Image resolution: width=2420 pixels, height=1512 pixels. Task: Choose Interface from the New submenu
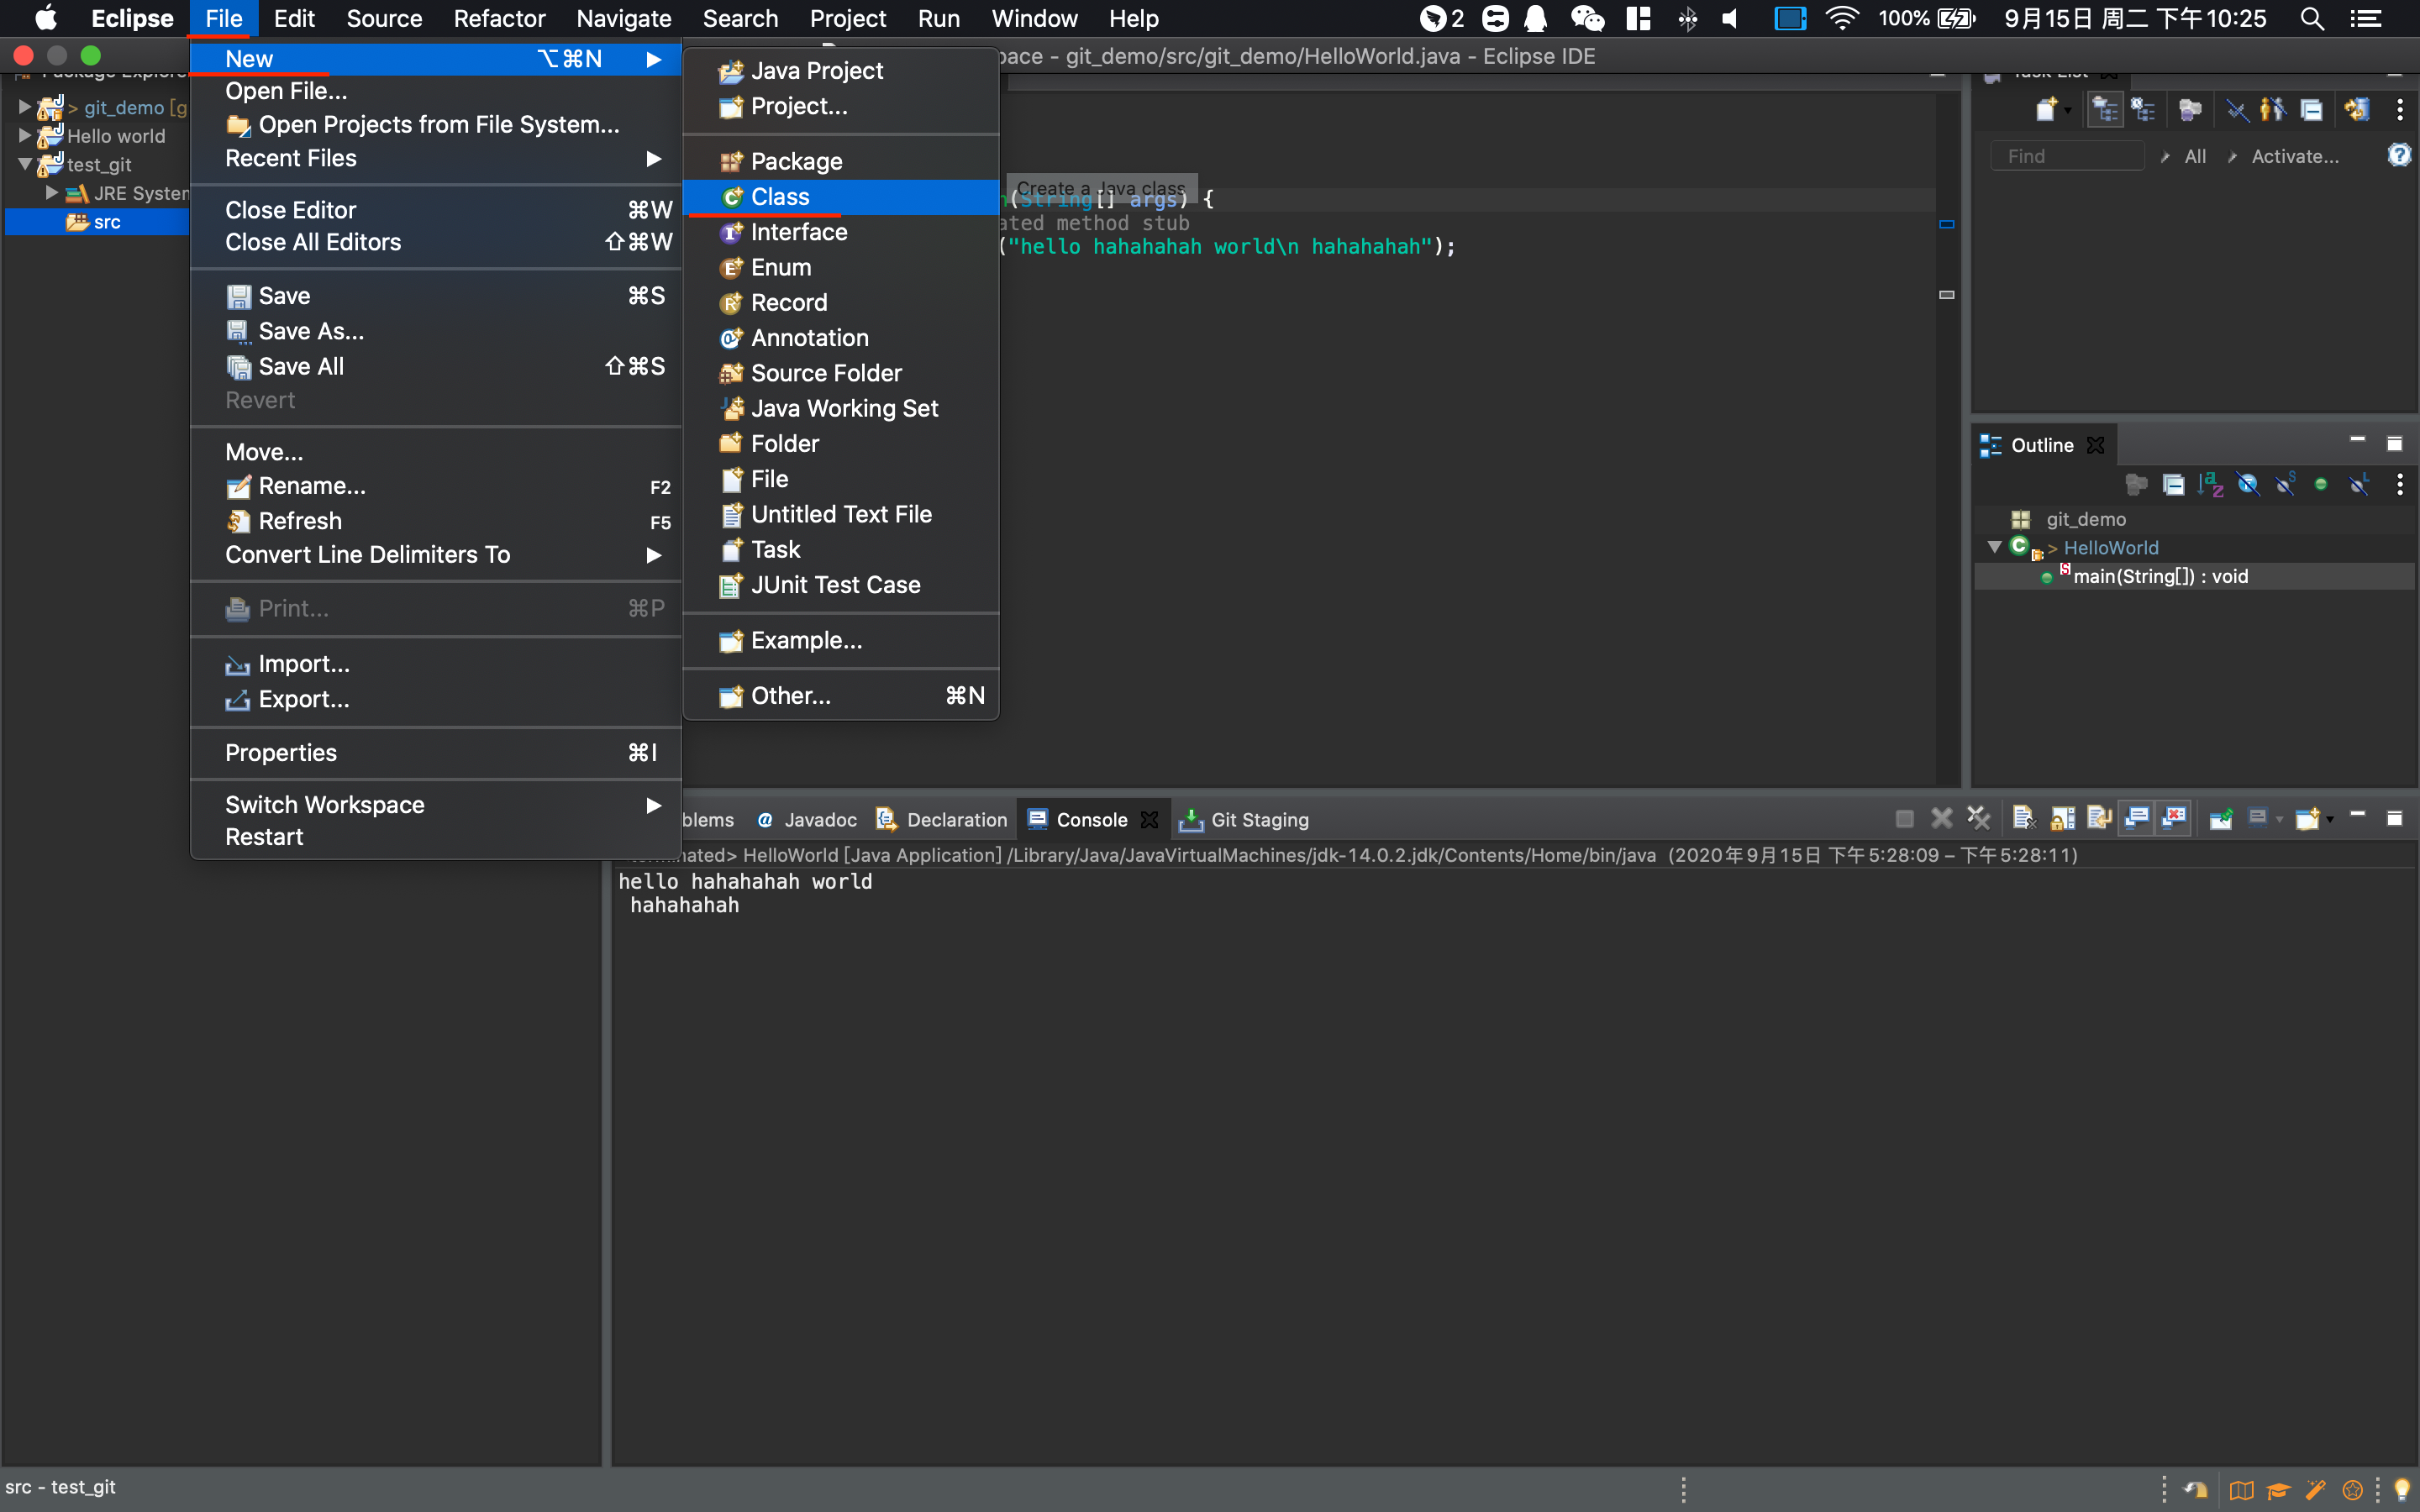[x=841, y=232]
